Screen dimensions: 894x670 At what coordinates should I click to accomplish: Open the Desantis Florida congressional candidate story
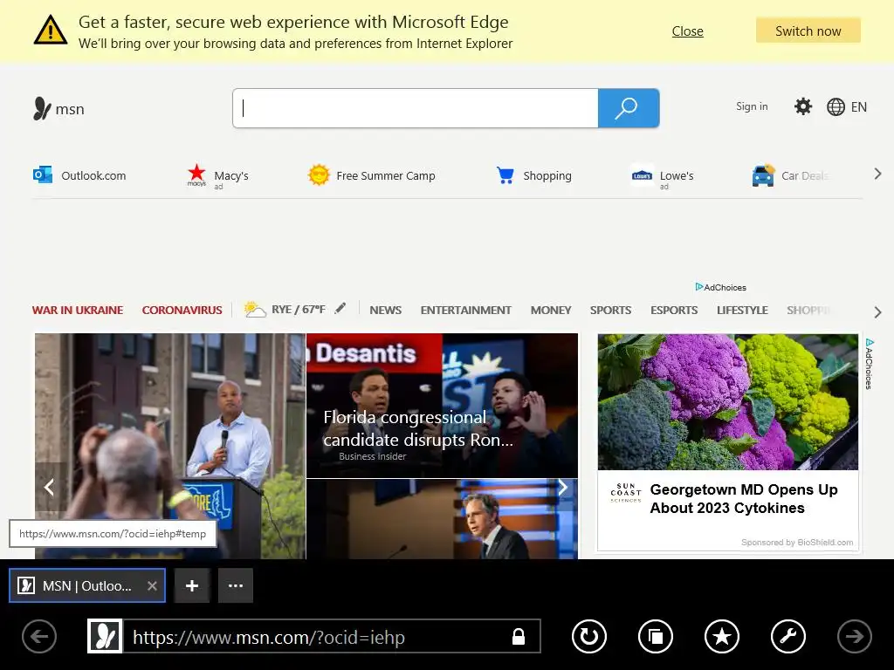click(442, 406)
